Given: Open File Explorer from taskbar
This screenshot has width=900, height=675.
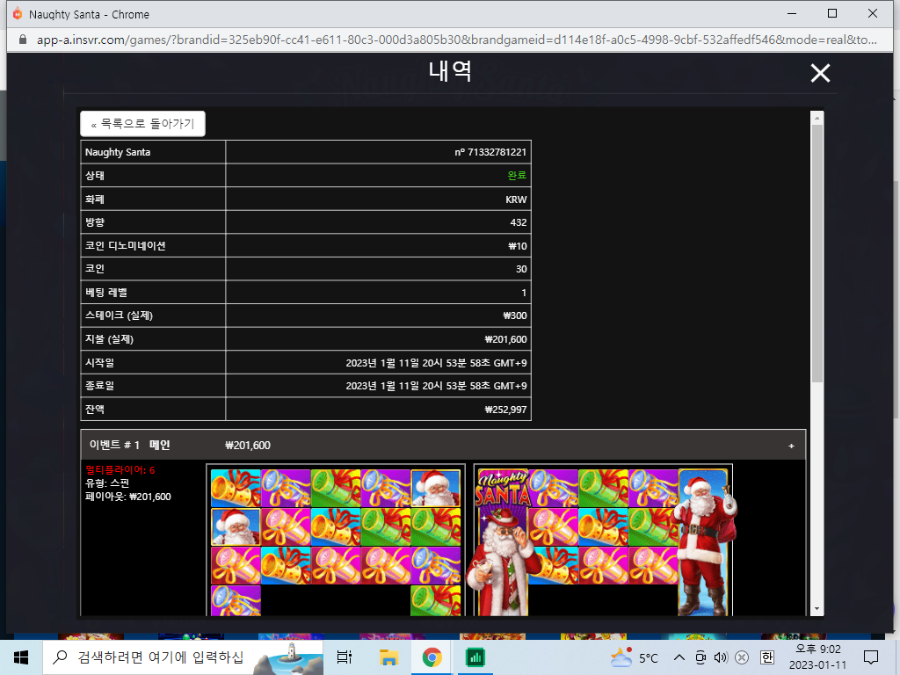Looking at the screenshot, I should (x=388, y=657).
